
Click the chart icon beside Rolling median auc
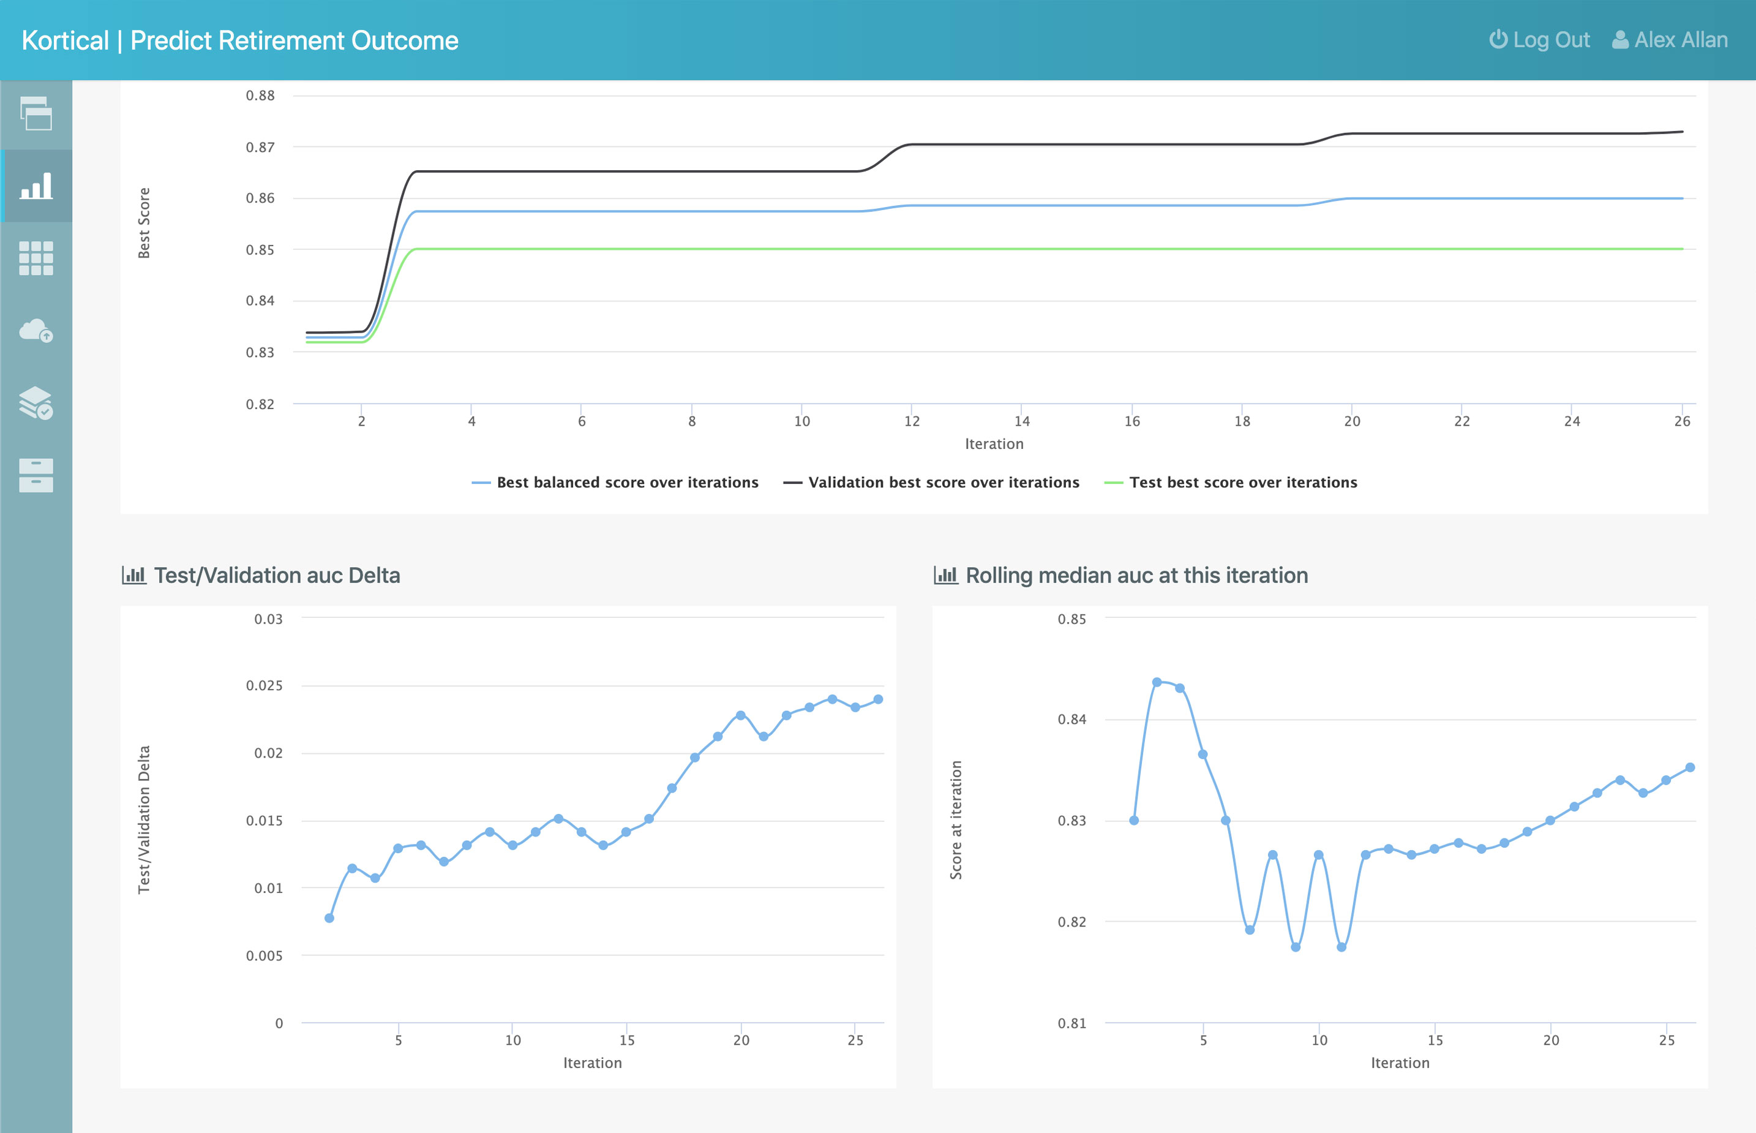[x=945, y=574]
